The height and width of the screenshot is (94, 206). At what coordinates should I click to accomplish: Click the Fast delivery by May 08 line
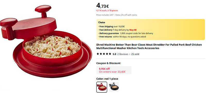[117, 30]
